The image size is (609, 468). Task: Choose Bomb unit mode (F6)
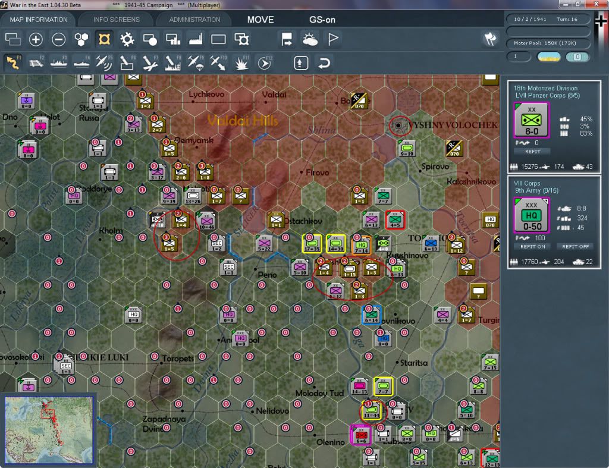coord(127,62)
